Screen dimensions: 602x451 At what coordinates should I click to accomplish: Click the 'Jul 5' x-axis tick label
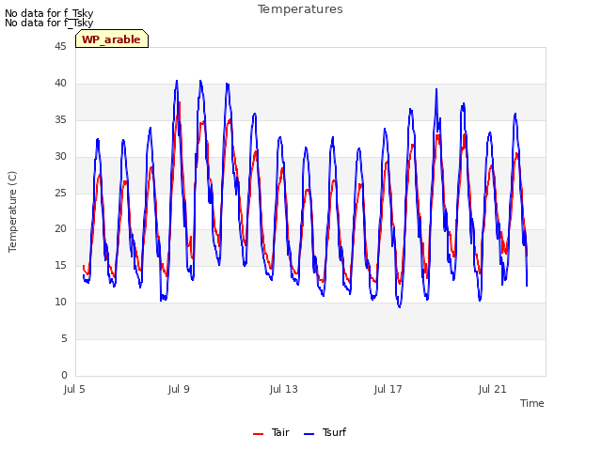74,389
